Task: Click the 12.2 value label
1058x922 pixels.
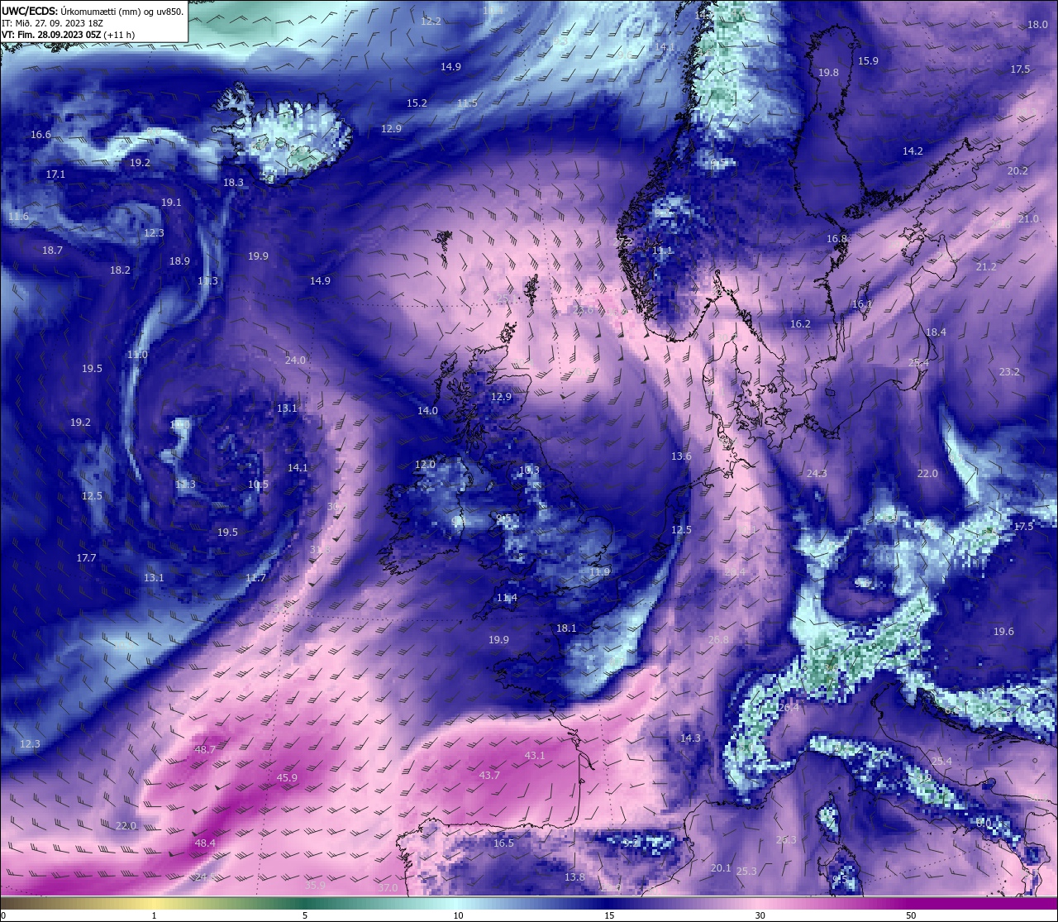Action: pyautogui.click(x=431, y=21)
